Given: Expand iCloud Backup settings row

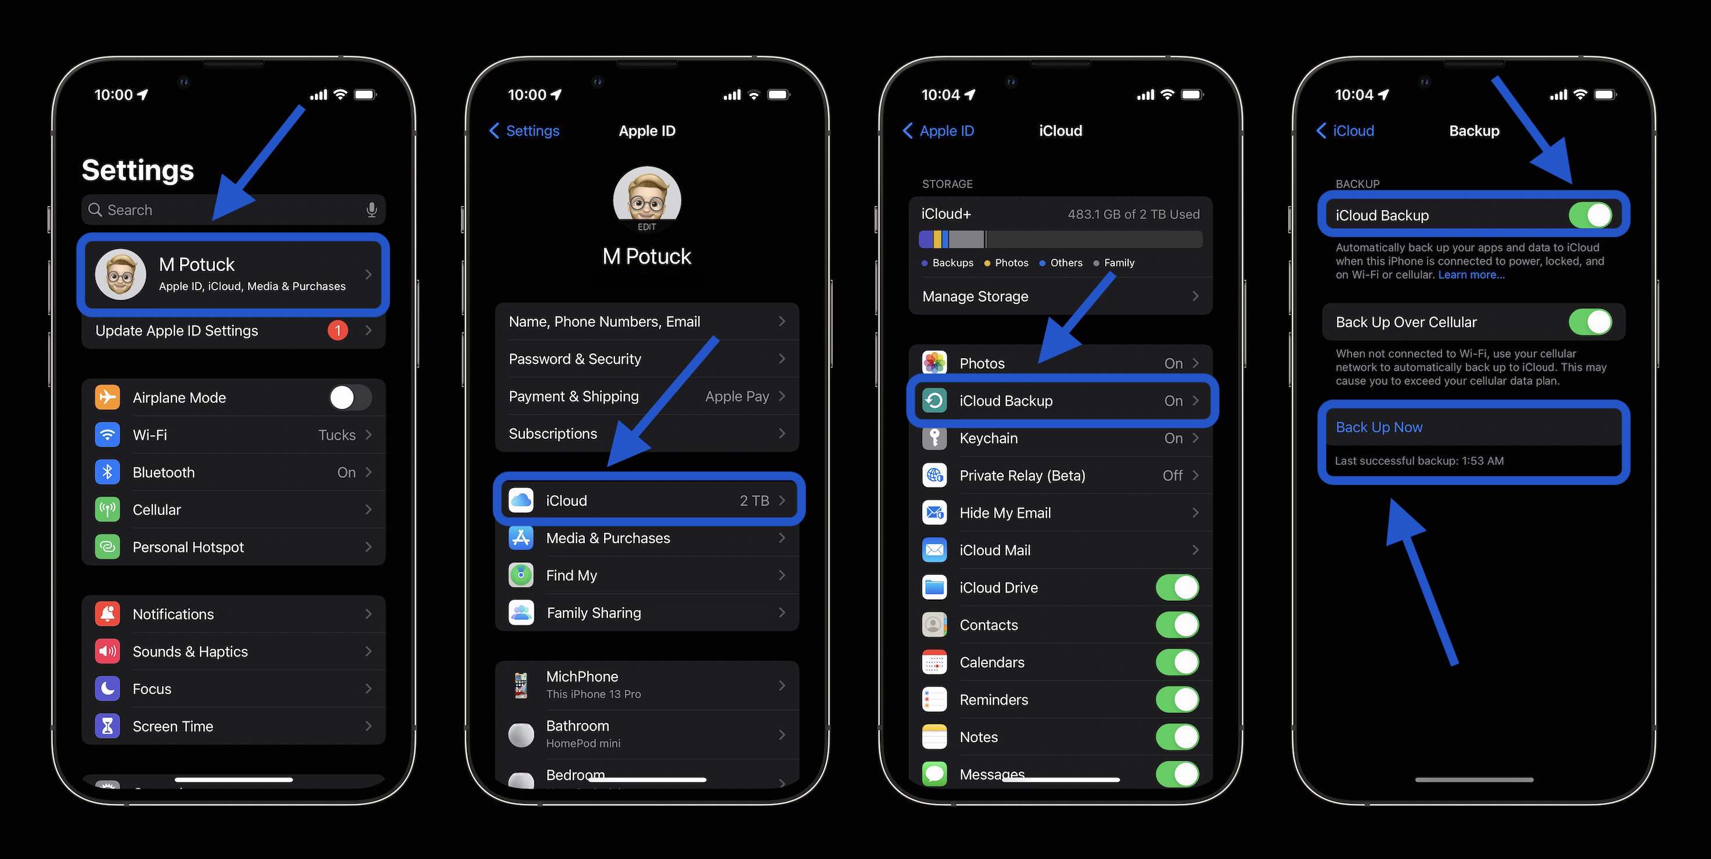Looking at the screenshot, I should pos(1059,400).
